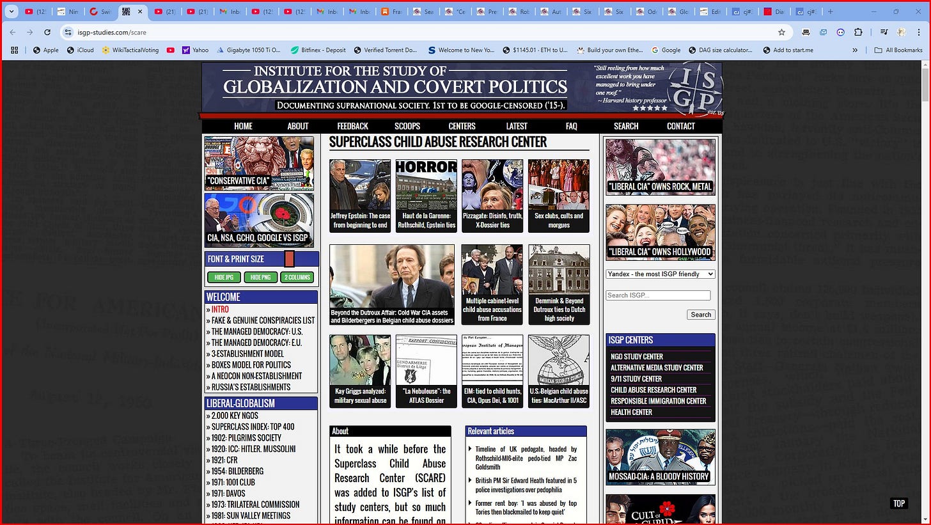Toggle the HIDE JPG button
Screen dimensions: 931x525
(x=224, y=277)
